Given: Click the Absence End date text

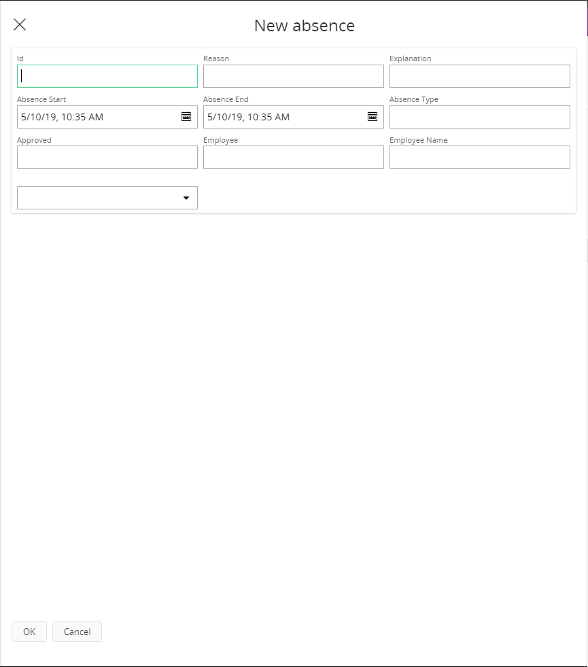Looking at the screenshot, I should (x=249, y=117).
